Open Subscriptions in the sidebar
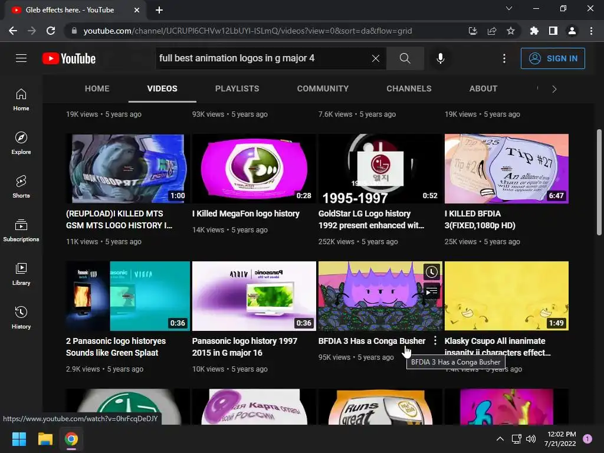This screenshot has height=453, width=604. tap(21, 231)
